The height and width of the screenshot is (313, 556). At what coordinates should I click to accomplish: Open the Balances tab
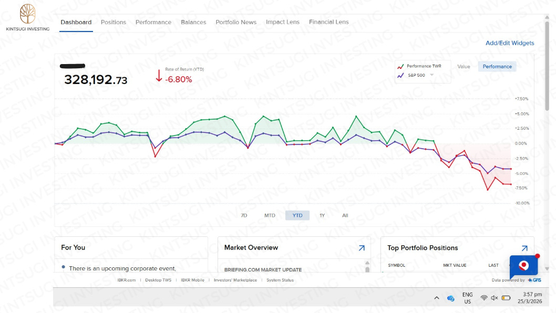point(193,22)
